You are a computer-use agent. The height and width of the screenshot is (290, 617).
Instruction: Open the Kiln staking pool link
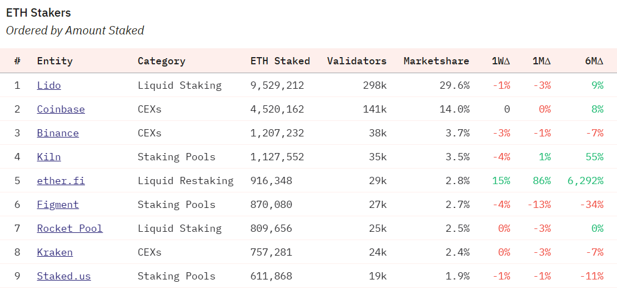[49, 157]
